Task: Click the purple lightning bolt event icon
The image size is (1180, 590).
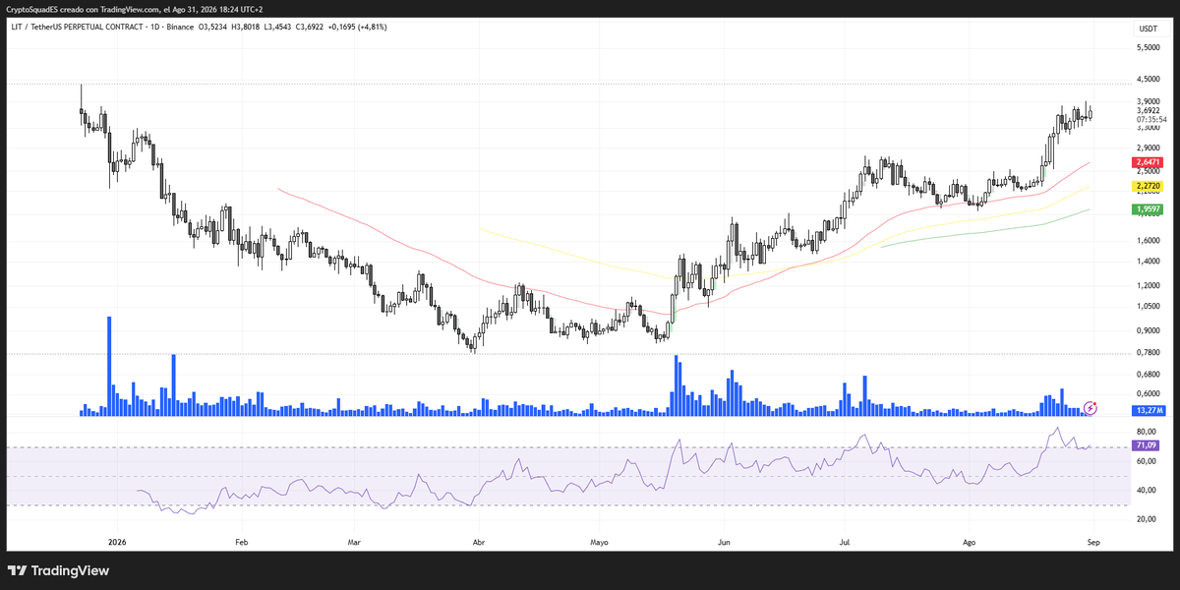Action: pyautogui.click(x=1090, y=407)
